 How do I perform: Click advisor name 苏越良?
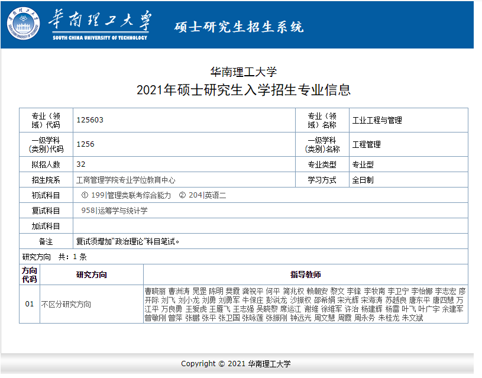click(396, 300)
